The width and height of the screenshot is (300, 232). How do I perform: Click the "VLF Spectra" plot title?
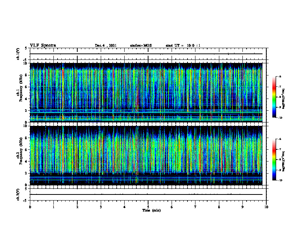click(x=43, y=45)
